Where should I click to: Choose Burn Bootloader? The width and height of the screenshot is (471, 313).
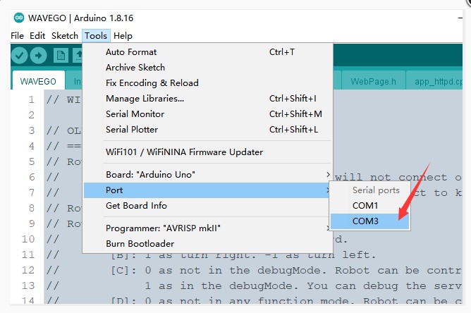click(x=208, y=244)
